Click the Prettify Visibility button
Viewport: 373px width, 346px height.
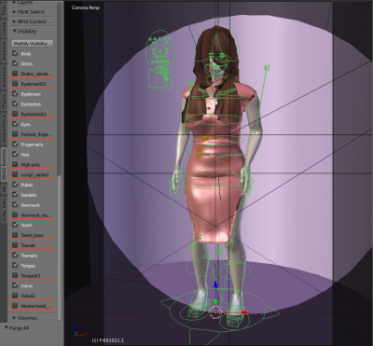[x=33, y=44]
